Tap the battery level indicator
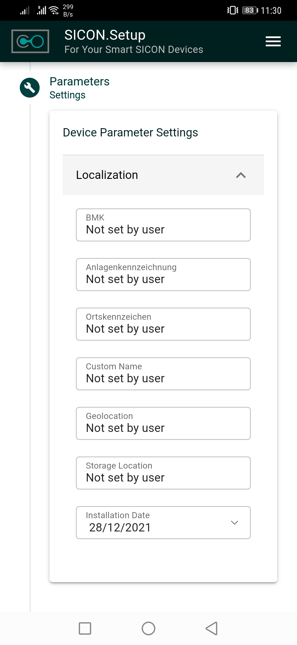 pyautogui.click(x=250, y=10)
